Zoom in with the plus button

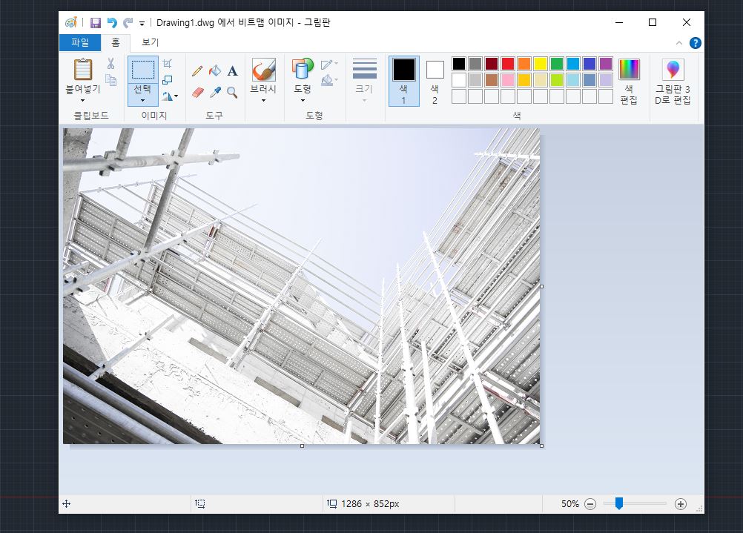tap(681, 504)
